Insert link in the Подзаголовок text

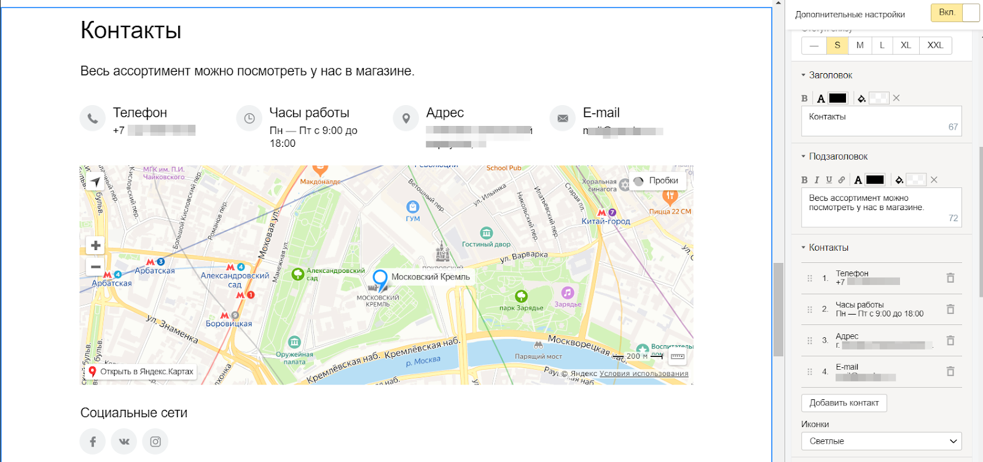pyautogui.click(x=841, y=180)
